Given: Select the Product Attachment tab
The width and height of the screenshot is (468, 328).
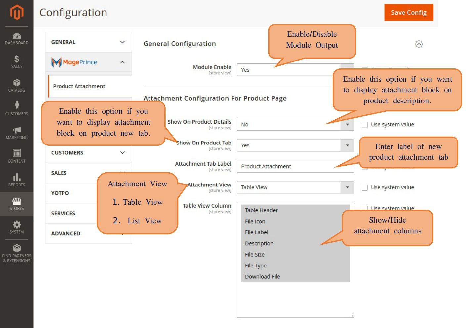Looking at the screenshot, I should pos(90,86).
